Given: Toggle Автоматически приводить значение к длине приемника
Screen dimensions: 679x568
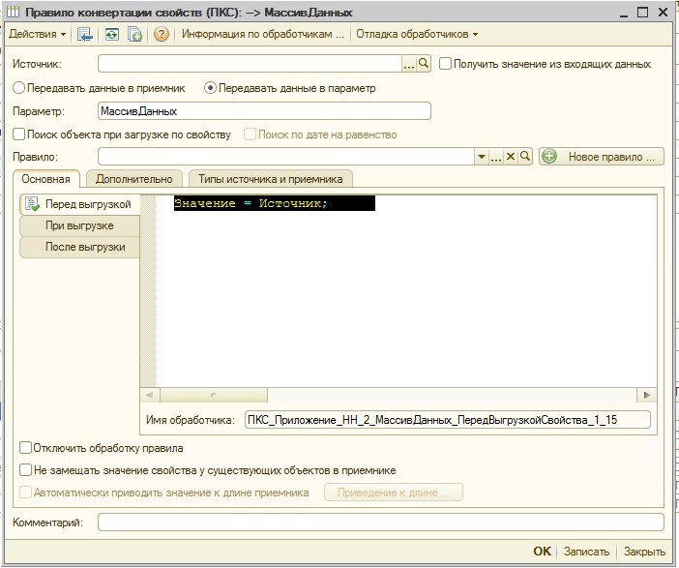Looking at the screenshot, I should 25,493.
